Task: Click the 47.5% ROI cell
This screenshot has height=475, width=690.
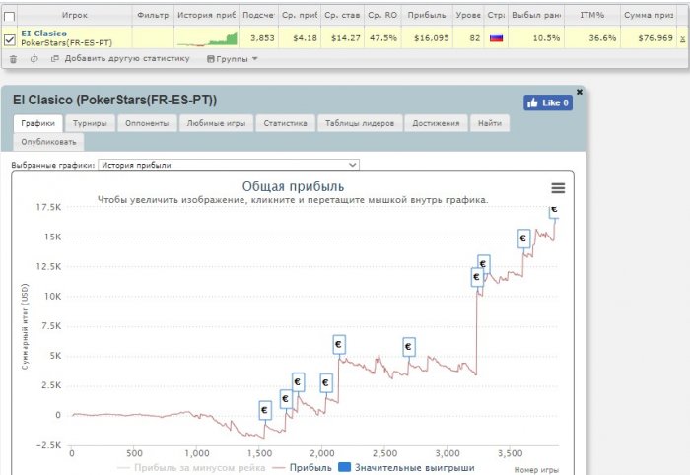Action: tap(383, 38)
